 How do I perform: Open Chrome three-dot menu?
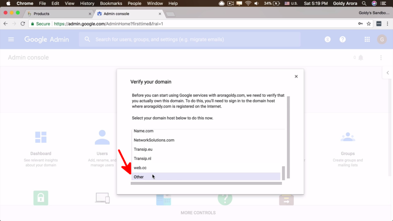tap(387, 24)
